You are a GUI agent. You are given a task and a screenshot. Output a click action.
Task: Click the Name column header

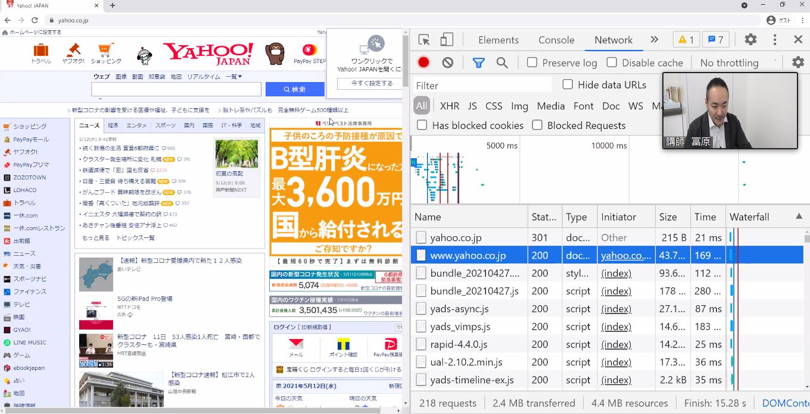coord(469,217)
